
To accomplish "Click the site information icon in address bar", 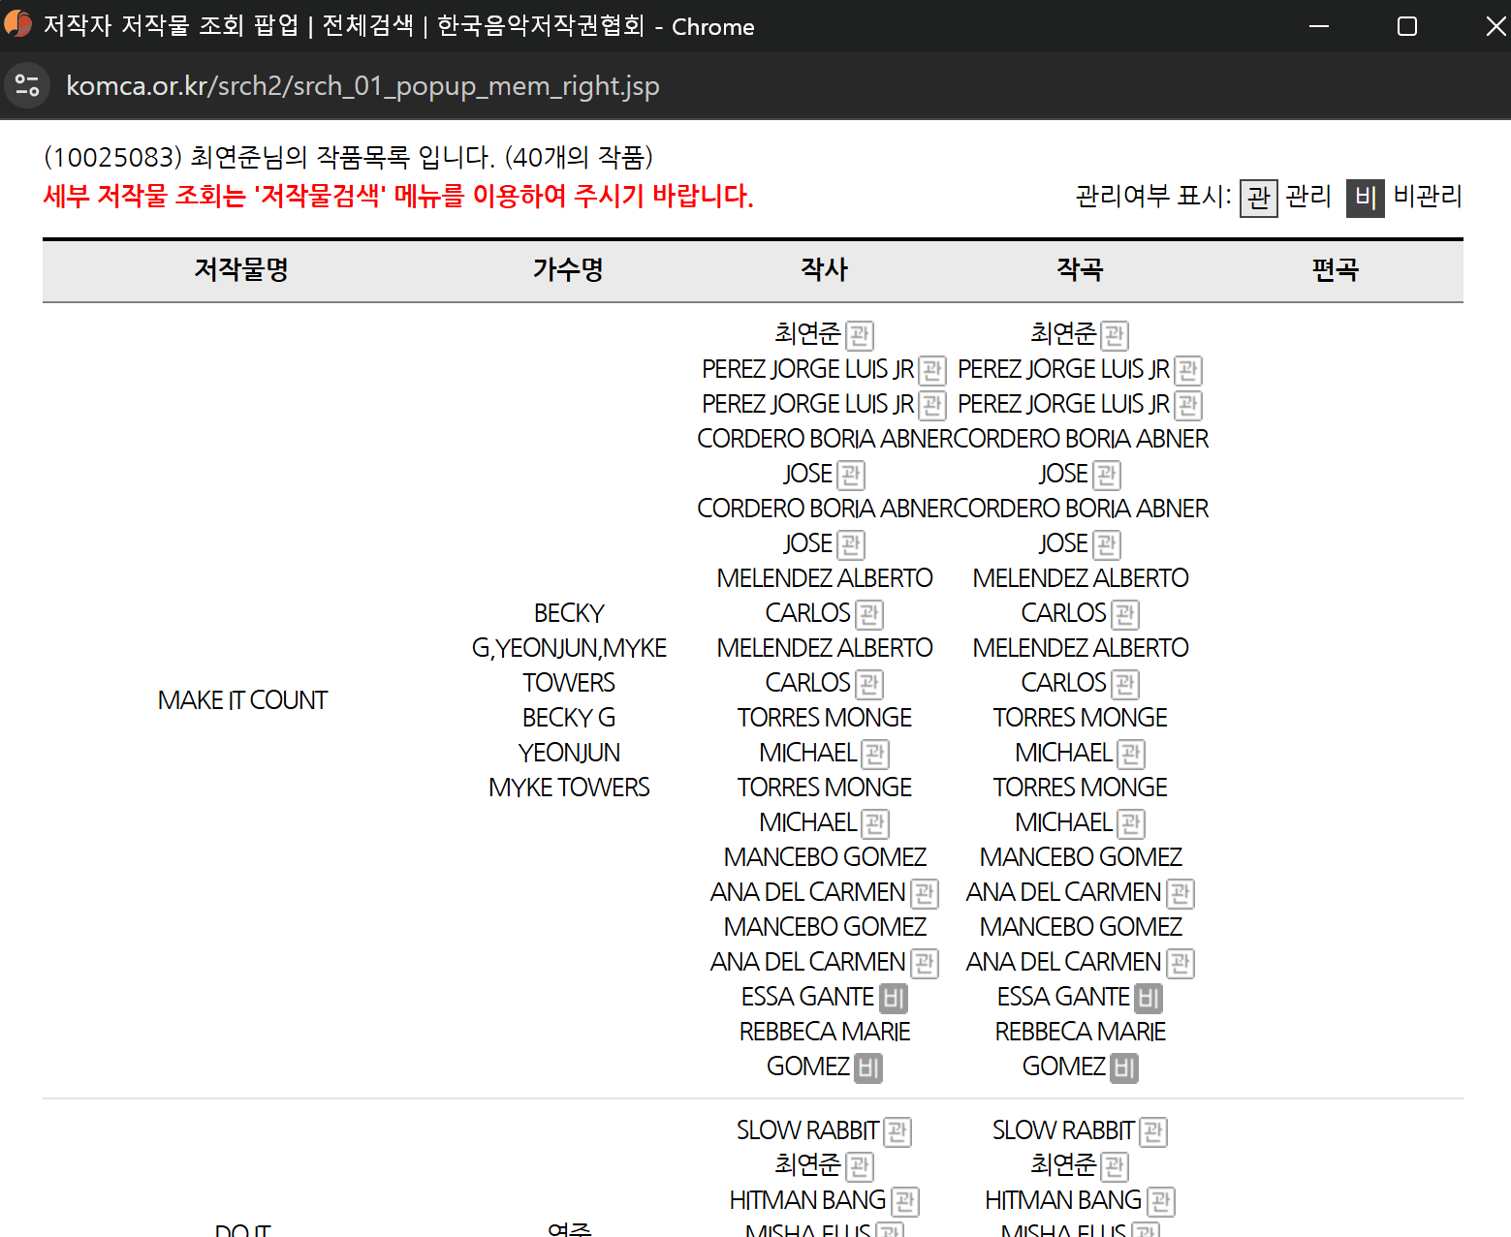I will (27, 86).
